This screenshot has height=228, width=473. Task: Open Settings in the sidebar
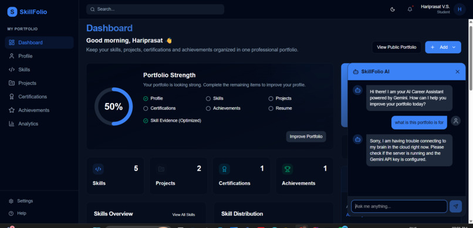tap(39, 201)
